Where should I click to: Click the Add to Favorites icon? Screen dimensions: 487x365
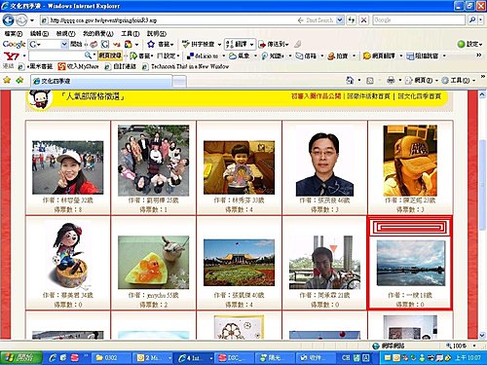[19, 80]
